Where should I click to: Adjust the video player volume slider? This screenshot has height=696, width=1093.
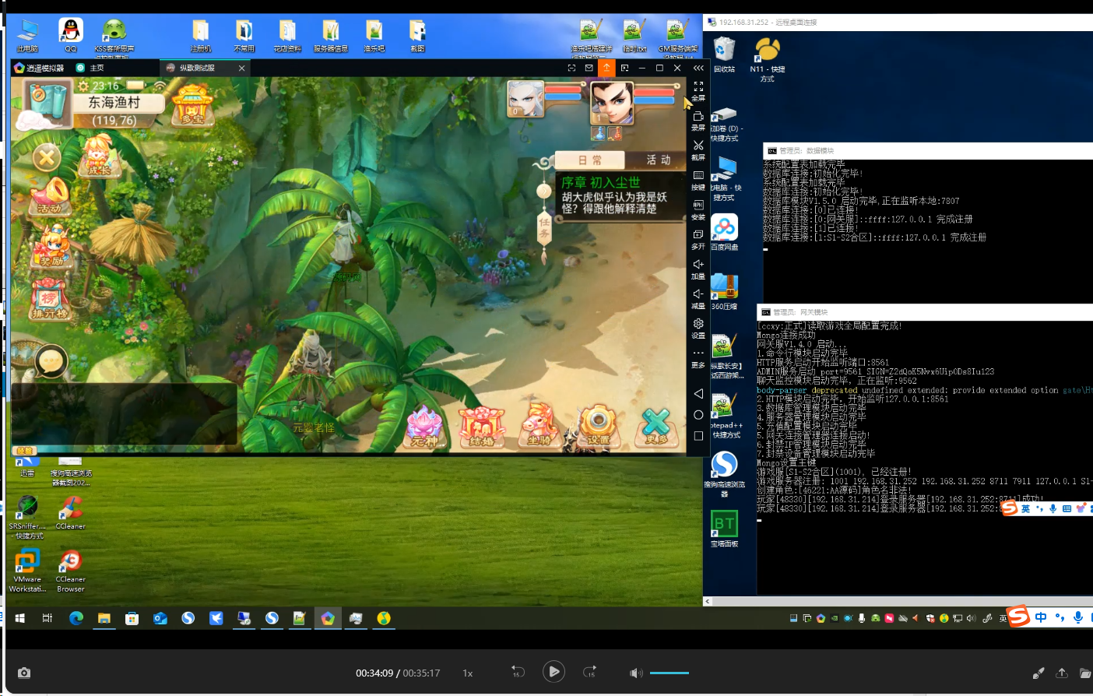670,673
